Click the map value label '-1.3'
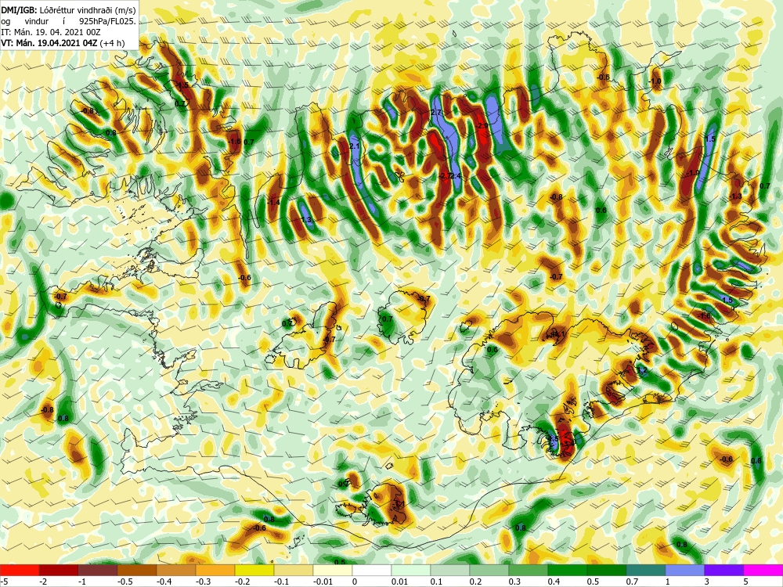 (x=735, y=196)
